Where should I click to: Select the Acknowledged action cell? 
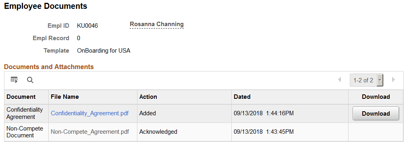pos(158,132)
